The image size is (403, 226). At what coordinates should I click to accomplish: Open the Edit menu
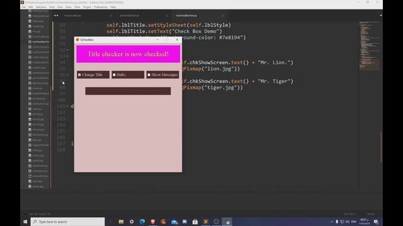[31, 7]
